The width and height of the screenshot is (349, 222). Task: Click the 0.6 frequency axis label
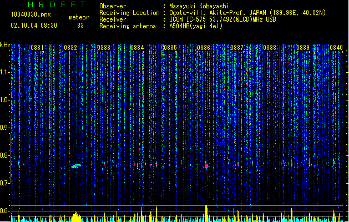coord(5,211)
